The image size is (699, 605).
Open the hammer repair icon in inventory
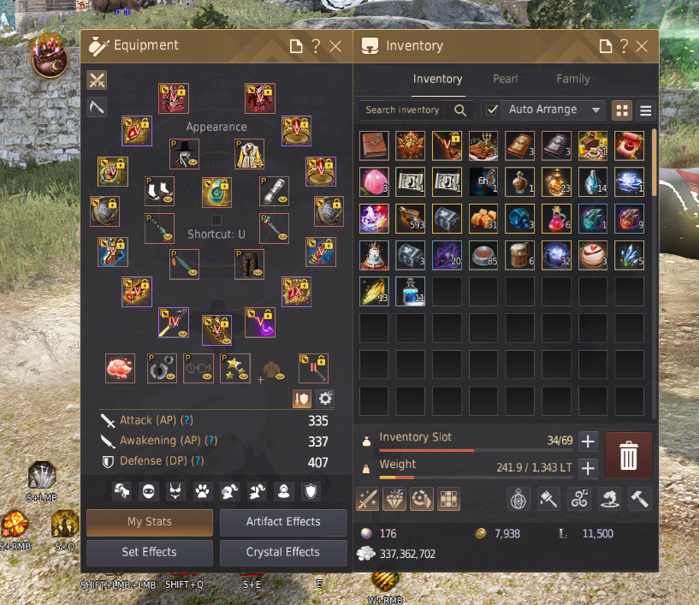click(x=639, y=499)
